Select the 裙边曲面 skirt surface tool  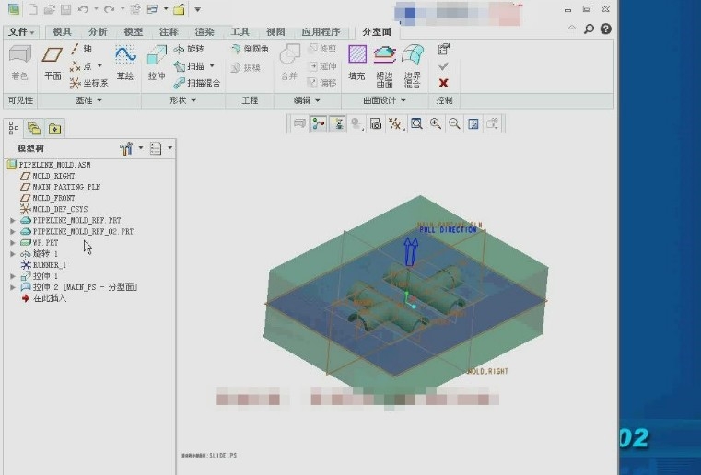click(x=384, y=66)
